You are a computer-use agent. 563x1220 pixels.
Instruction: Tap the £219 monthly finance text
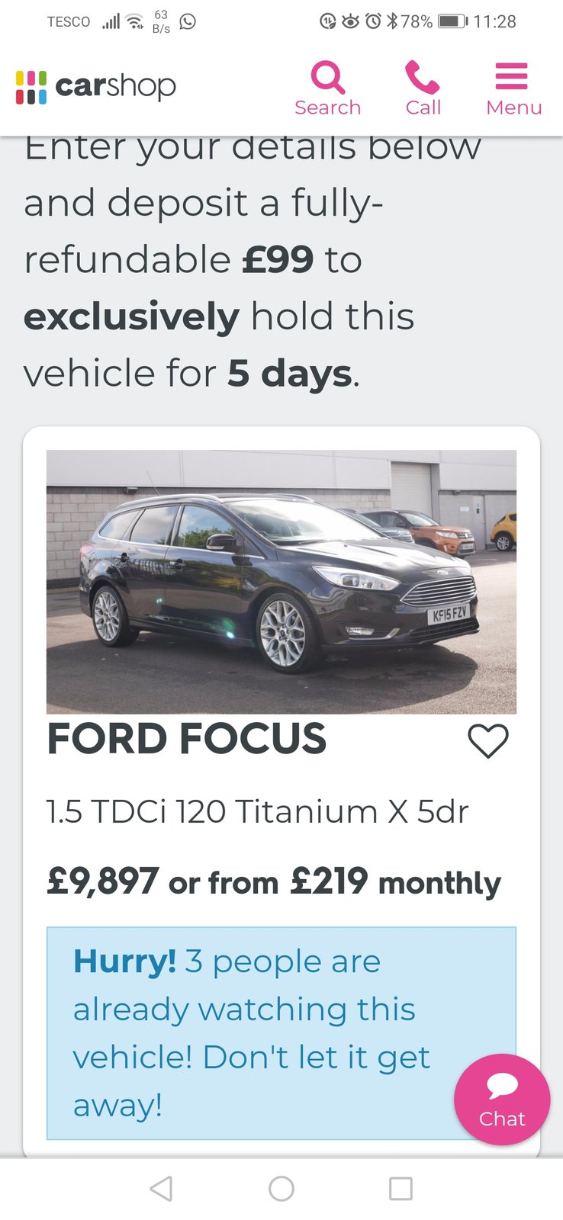[x=395, y=882]
